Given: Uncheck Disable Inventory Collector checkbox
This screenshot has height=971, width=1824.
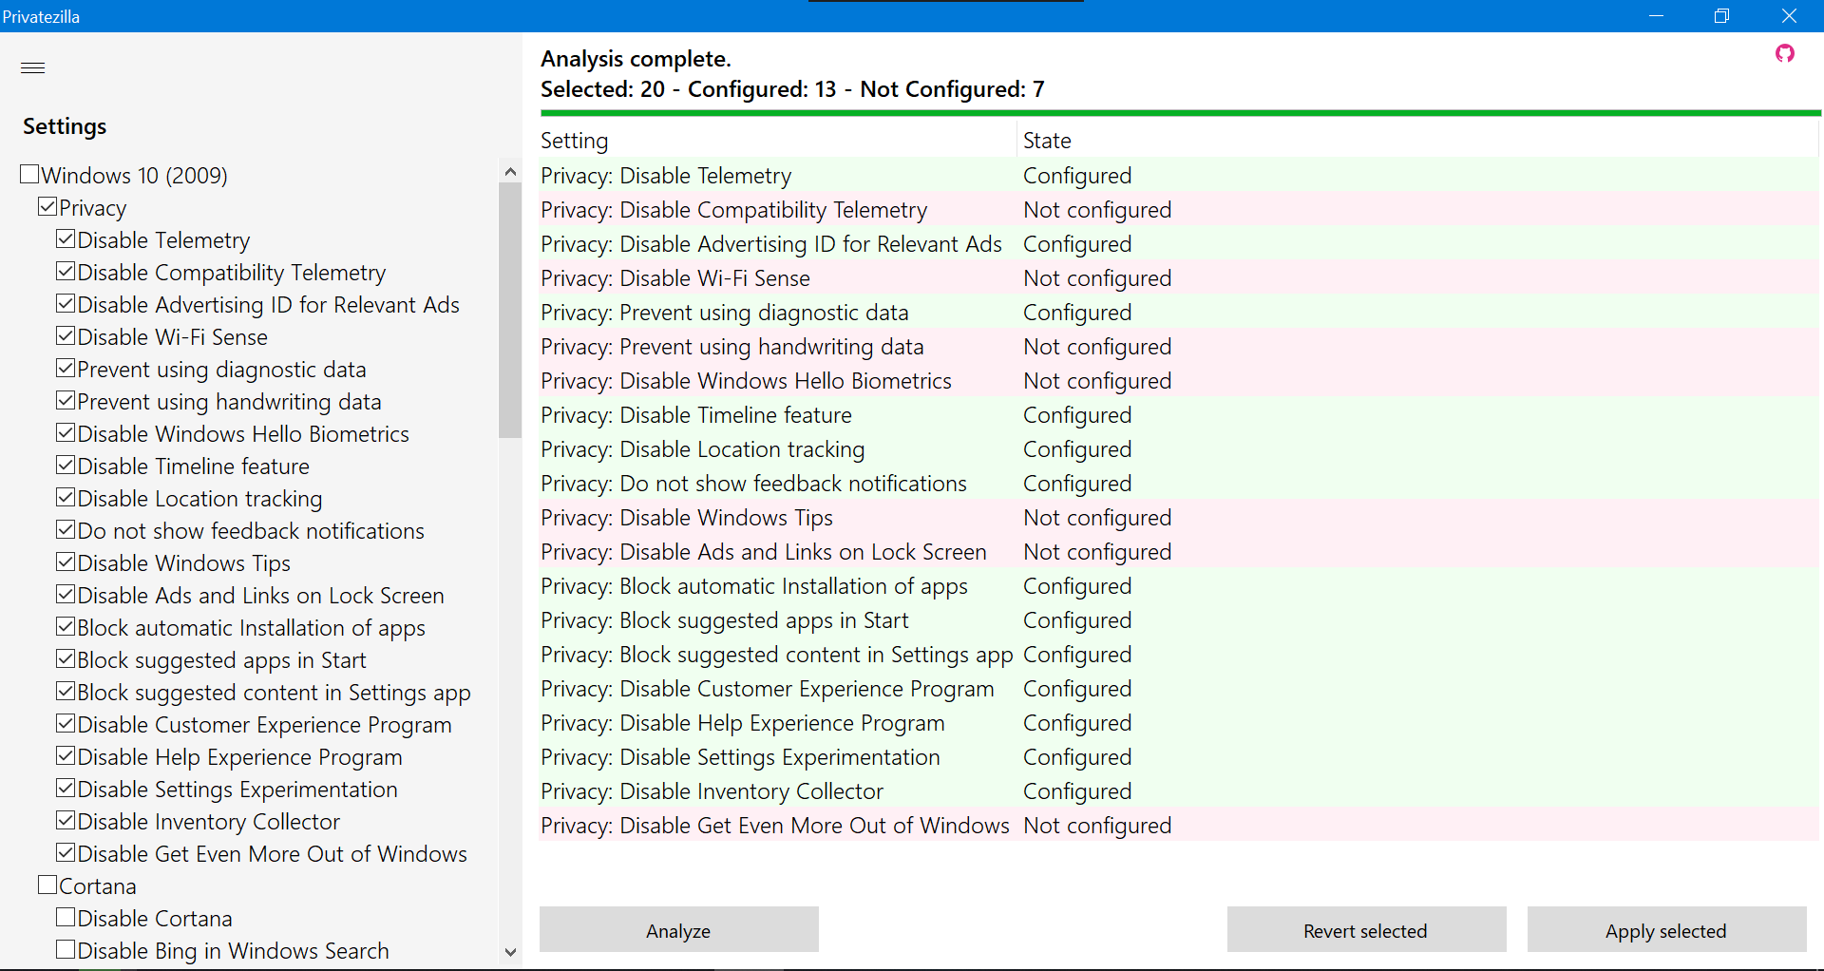Looking at the screenshot, I should pyautogui.click(x=66, y=820).
